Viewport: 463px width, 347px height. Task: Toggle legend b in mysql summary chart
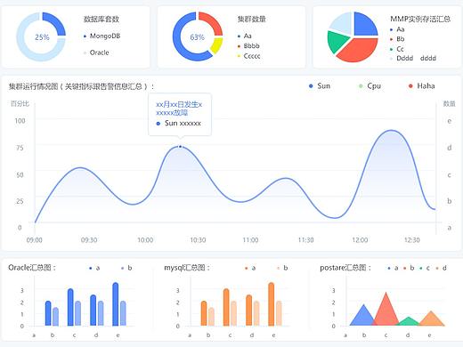[x=282, y=268]
